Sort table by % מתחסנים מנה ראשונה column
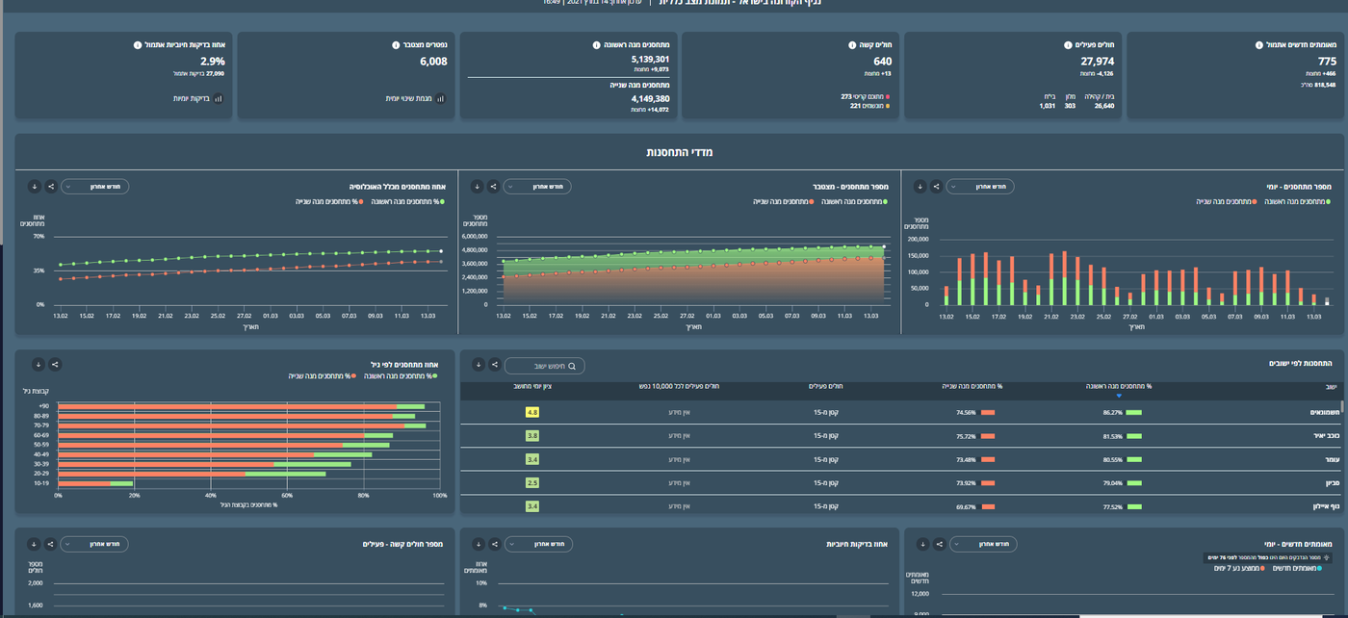This screenshot has width=1348, height=618. [x=1118, y=386]
